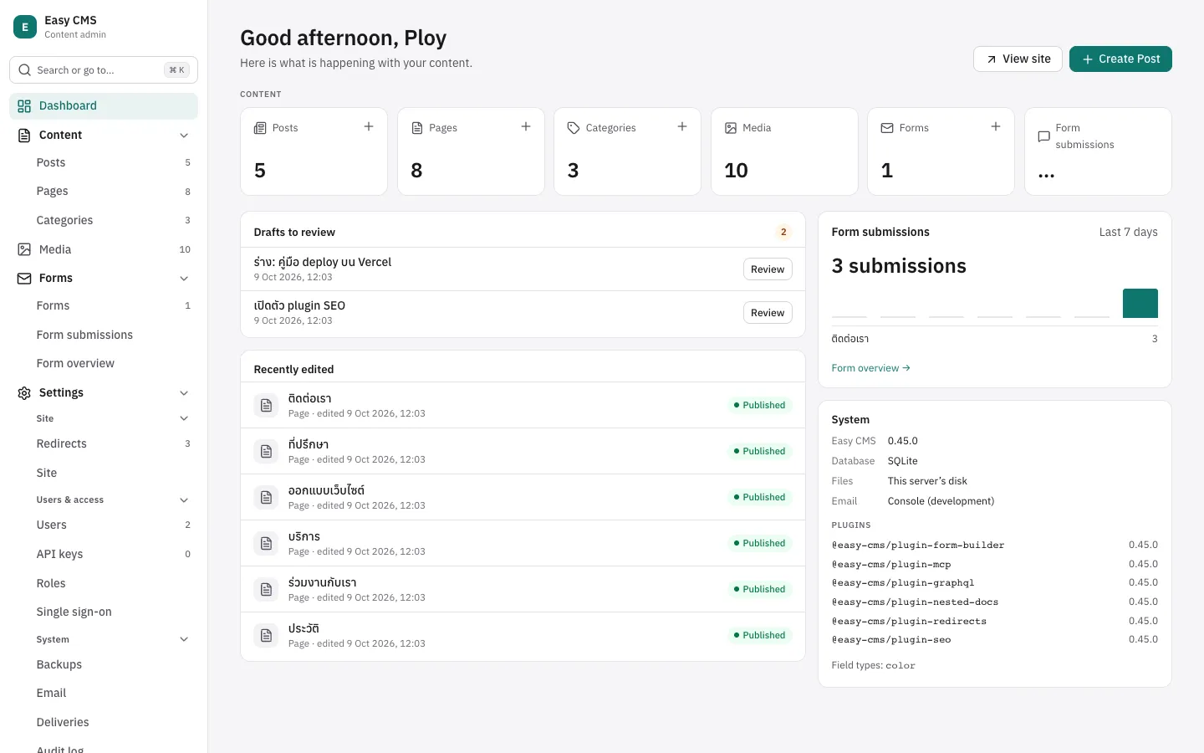
Task: Collapse the Content section chevron
Action: [184, 136]
